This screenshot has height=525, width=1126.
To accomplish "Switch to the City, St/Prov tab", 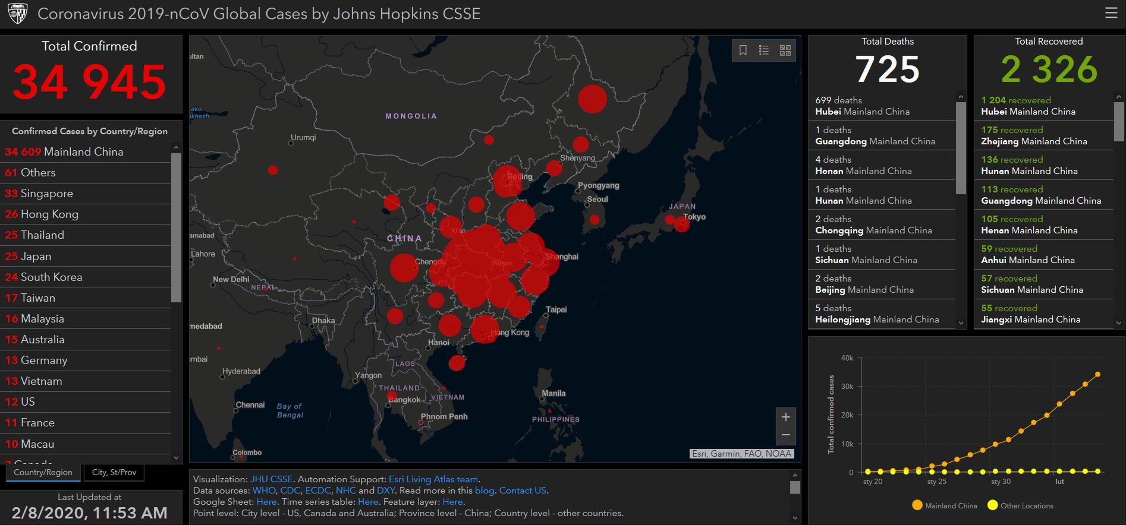I will (114, 473).
